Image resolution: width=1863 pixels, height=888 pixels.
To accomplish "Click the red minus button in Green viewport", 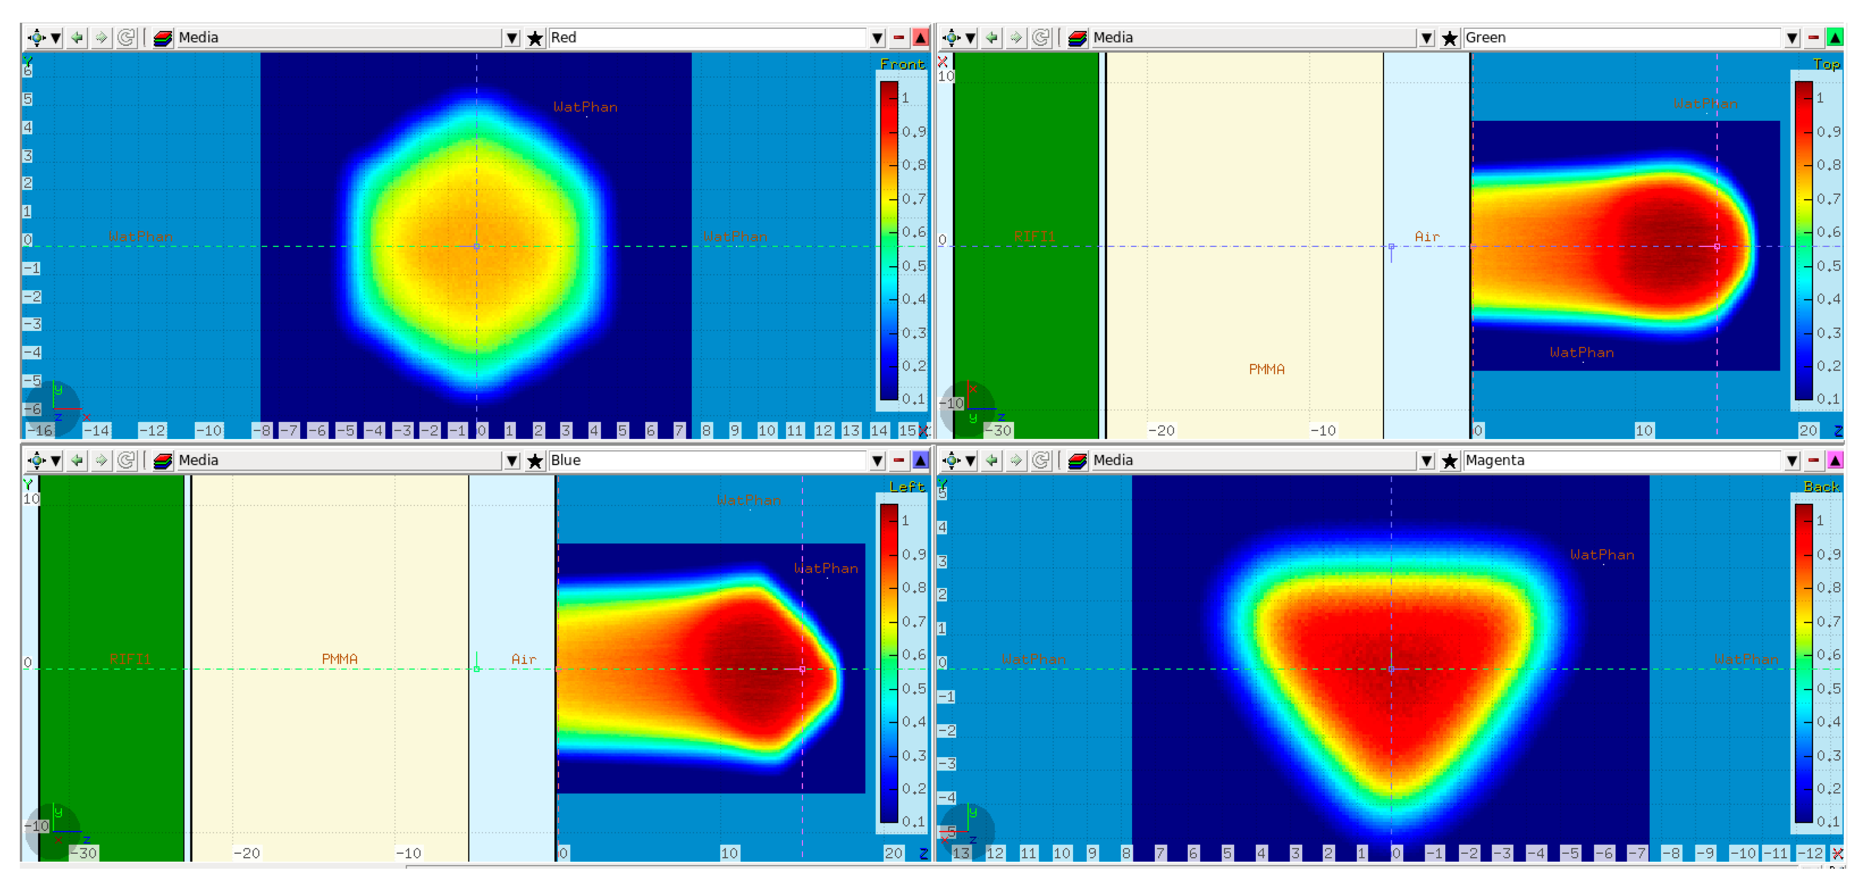I will click(x=1814, y=38).
